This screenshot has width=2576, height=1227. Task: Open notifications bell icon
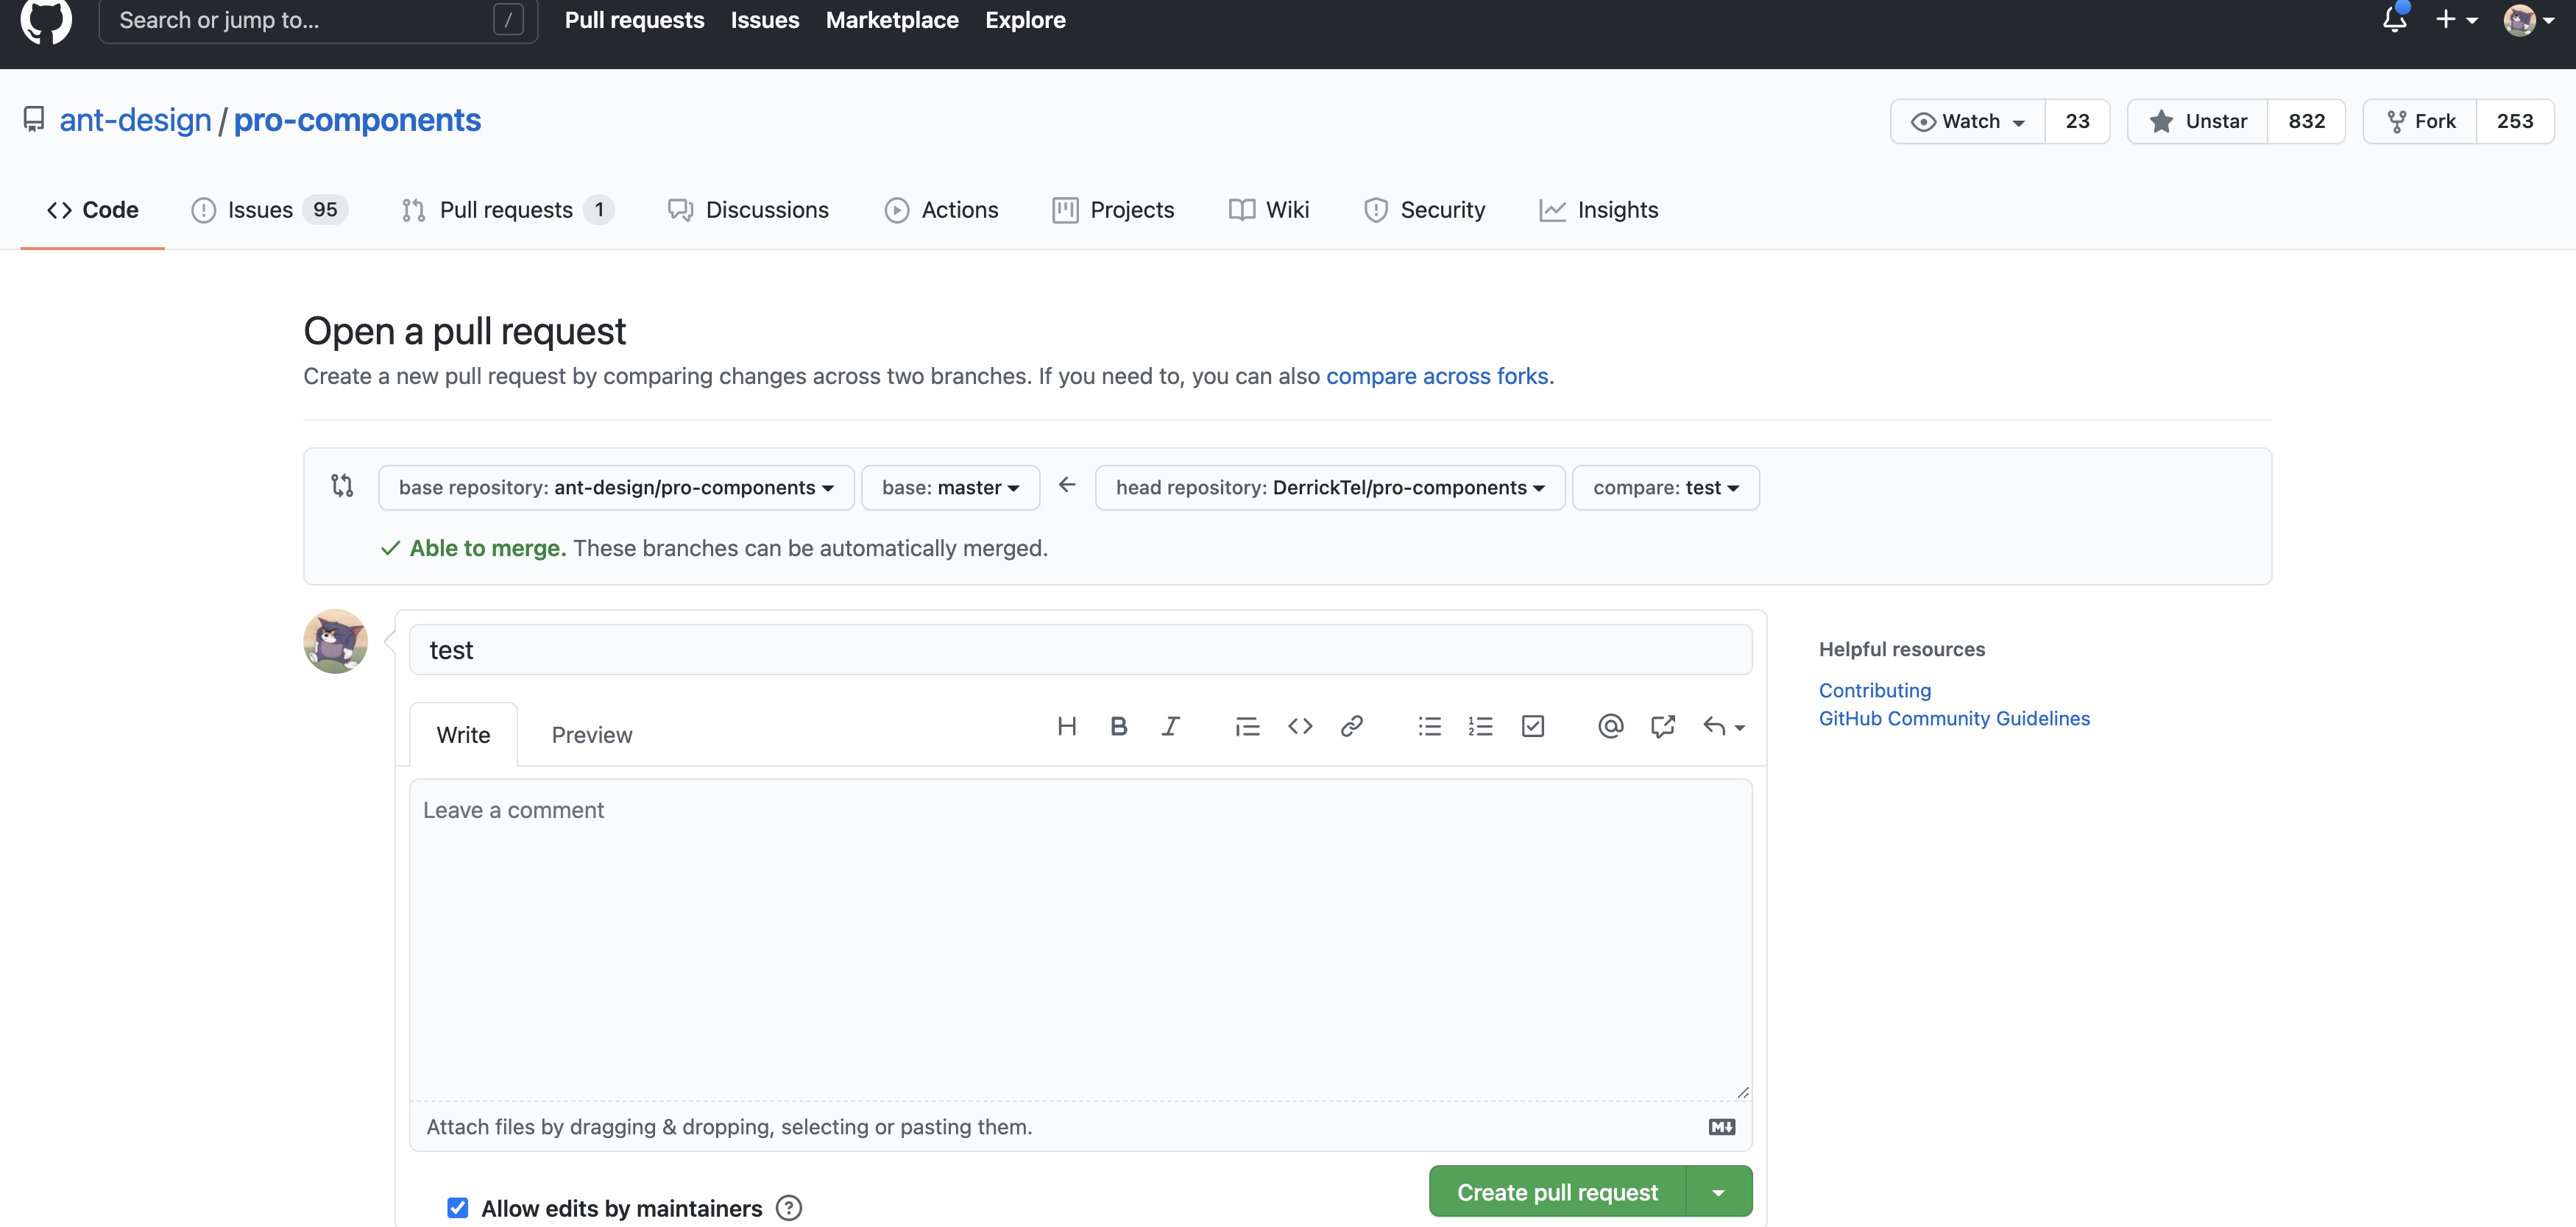(2394, 19)
